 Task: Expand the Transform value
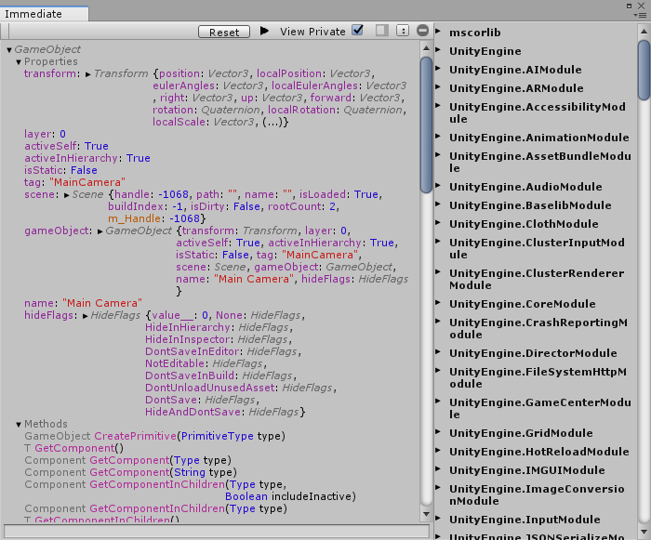point(88,74)
